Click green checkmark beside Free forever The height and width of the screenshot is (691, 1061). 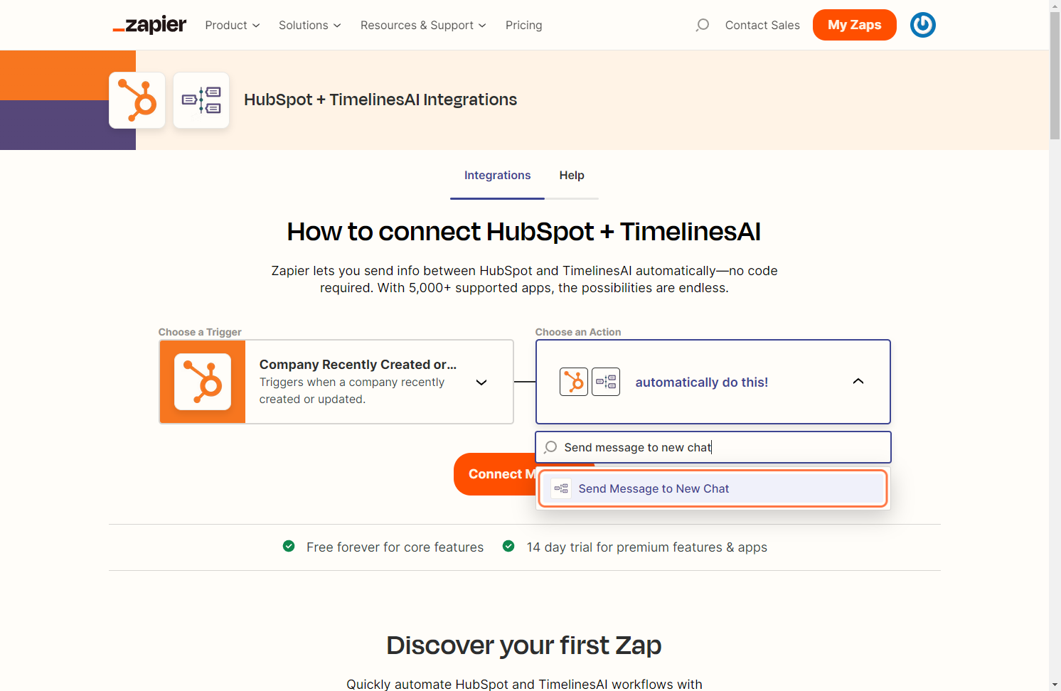[x=289, y=546]
